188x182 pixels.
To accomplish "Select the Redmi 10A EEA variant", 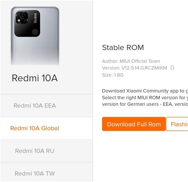I will pyautogui.click(x=35, y=106).
